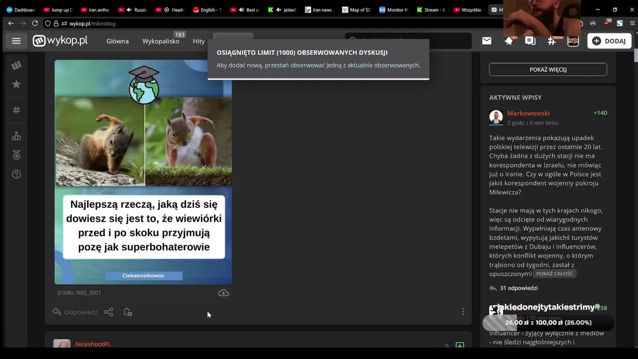
Task: Reload the page with browser refresh icon
Action: point(35,23)
